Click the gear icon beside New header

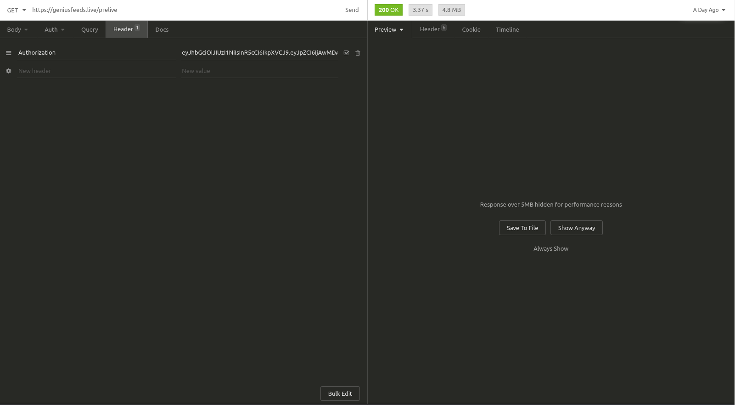pyautogui.click(x=8, y=71)
